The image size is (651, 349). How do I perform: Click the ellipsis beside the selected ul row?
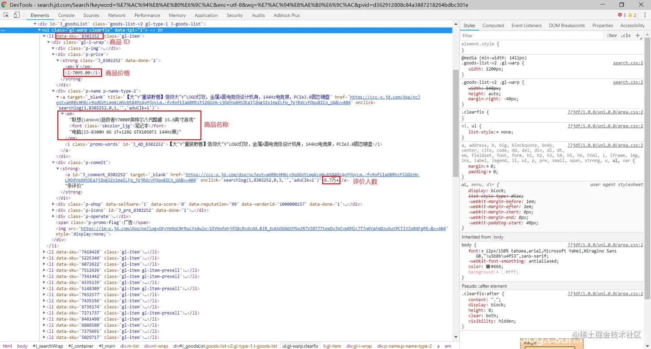[3, 31]
